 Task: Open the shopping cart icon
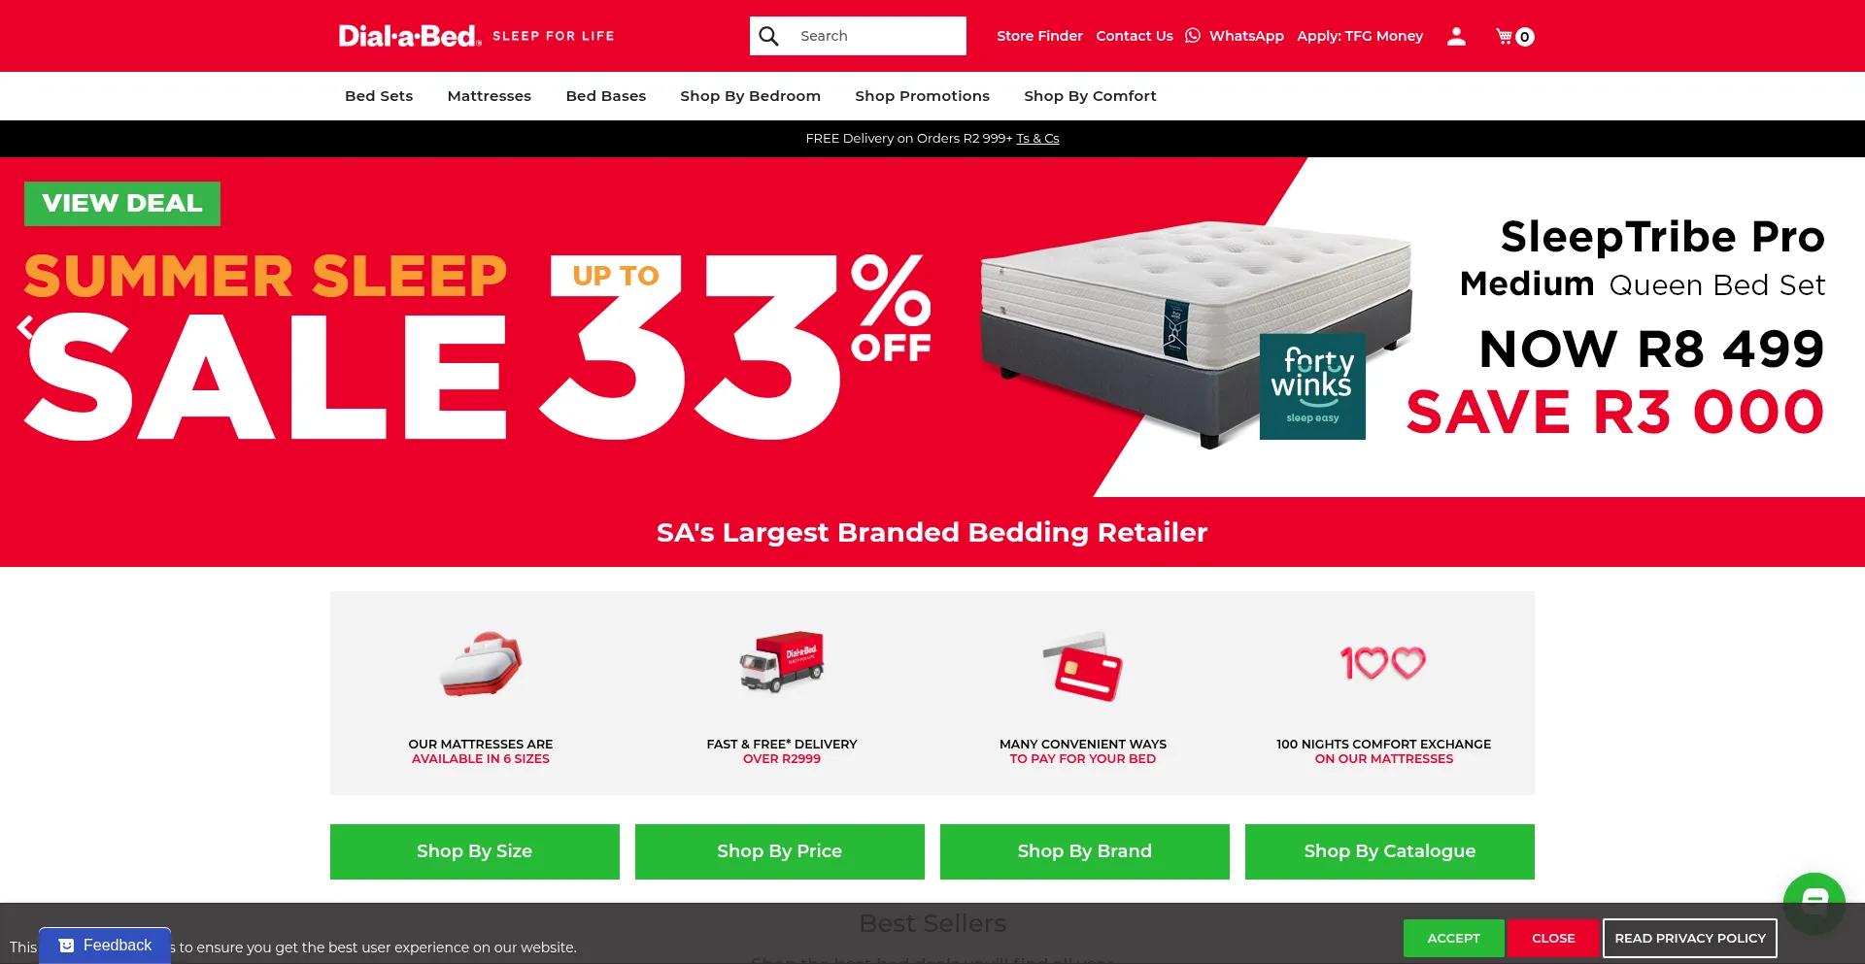[1514, 36]
